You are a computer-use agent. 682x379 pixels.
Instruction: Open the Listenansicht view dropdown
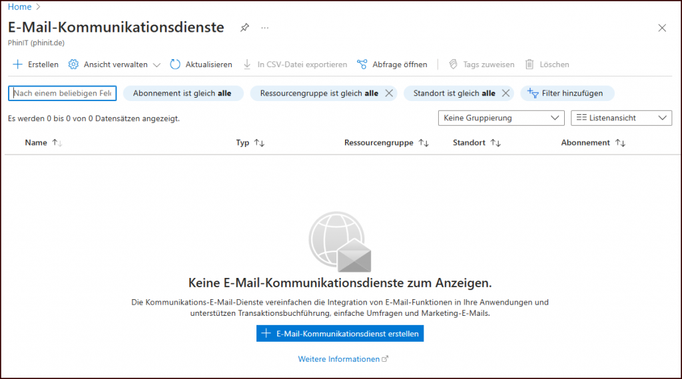coord(621,118)
